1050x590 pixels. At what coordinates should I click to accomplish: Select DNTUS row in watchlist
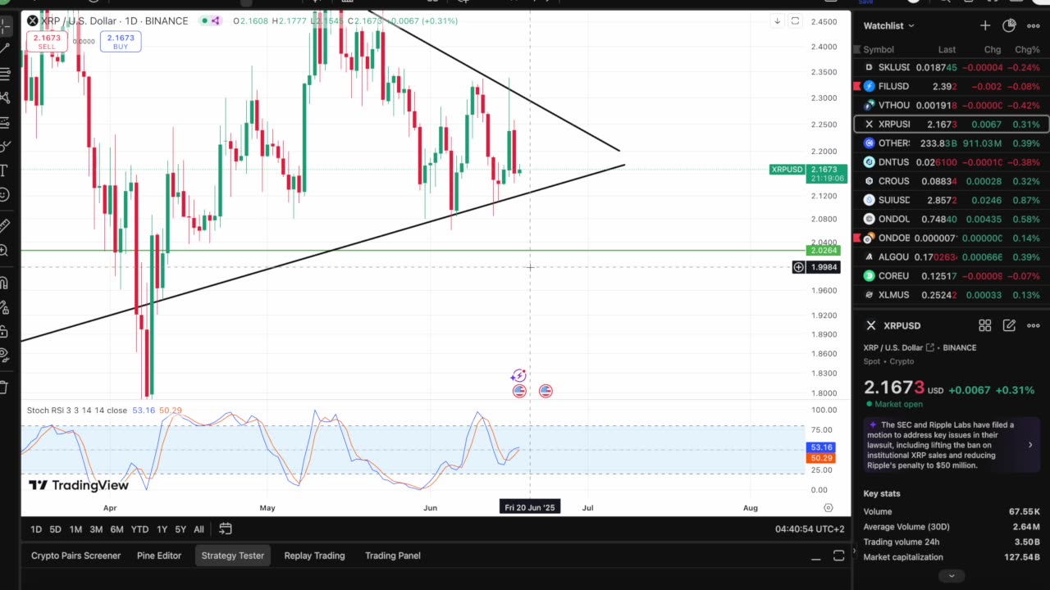[x=952, y=162]
